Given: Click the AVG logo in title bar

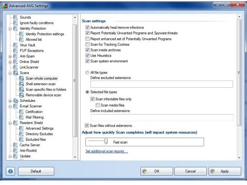Looking at the screenshot, I should pyautogui.click(x=5, y=6).
